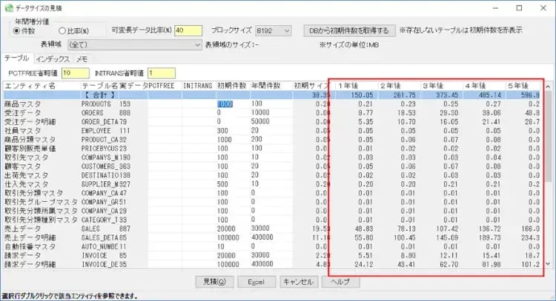556x301 pixels.
Task: Switch to the テーブル tab
Action: click(x=16, y=58)
